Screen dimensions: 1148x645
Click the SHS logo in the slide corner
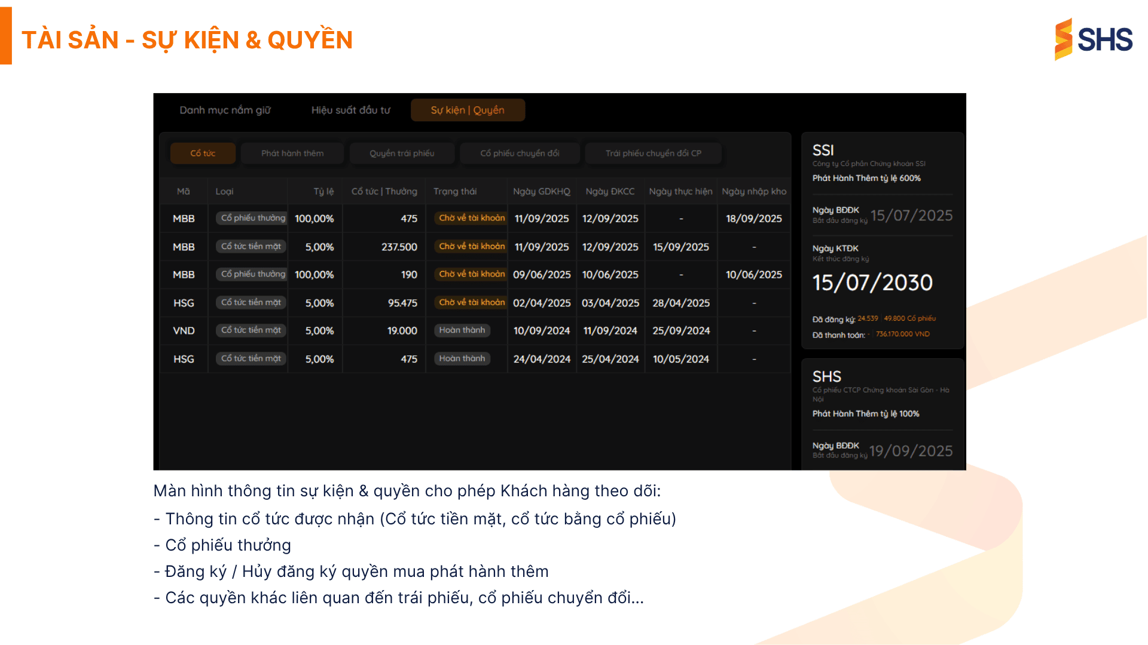coord(1094,39)
